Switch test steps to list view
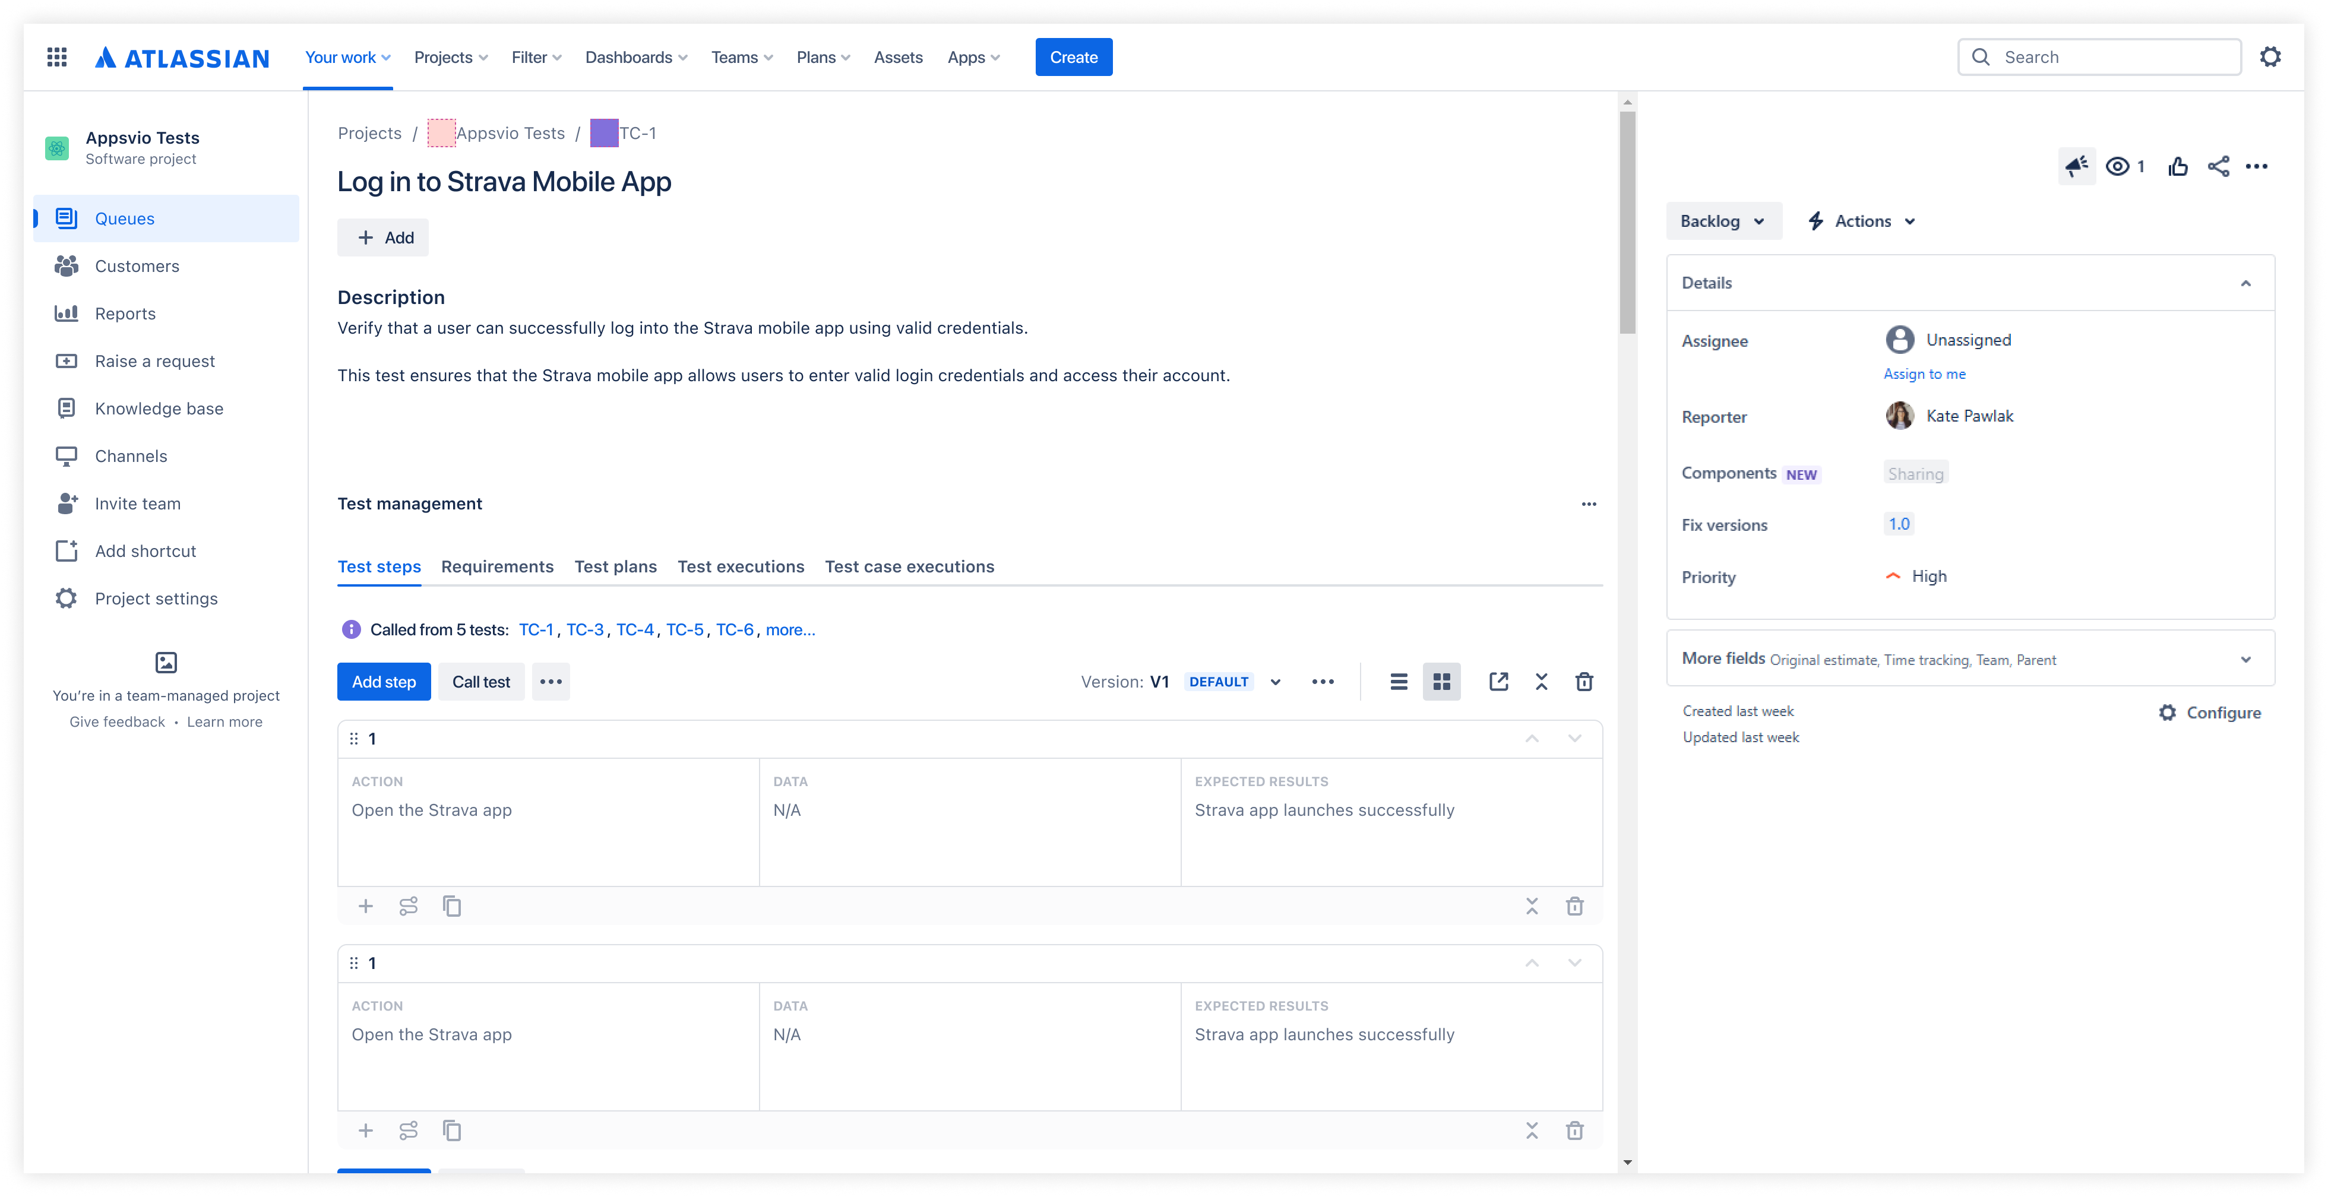The image size is (2328, 1197). (x=1398, y=682)
